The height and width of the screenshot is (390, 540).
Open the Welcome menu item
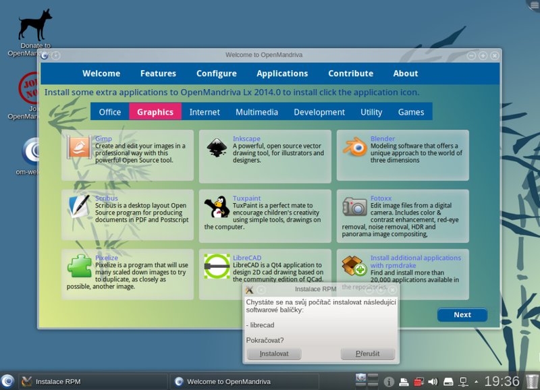pyautogui.click(x=101, y=74)
